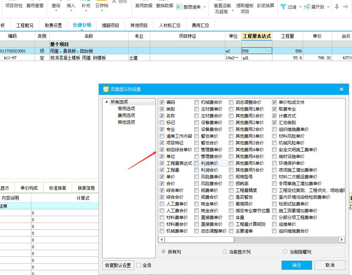352x275 pixels.
Task: Click the orange logo in 页面显示列设置 title bar
Action: 106,89
